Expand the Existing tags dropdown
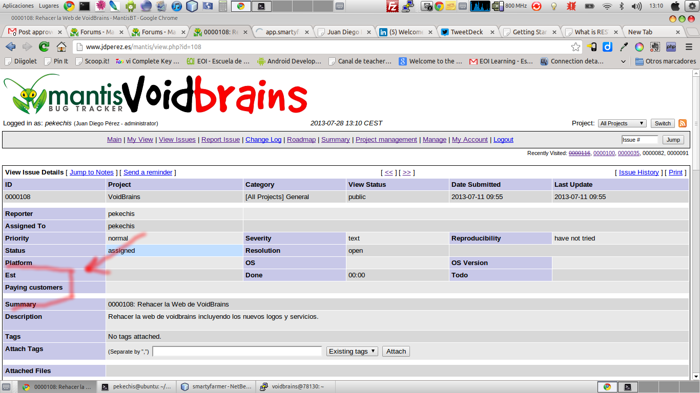Viewport: 700px width, 393px height. [x=352, y=351]
